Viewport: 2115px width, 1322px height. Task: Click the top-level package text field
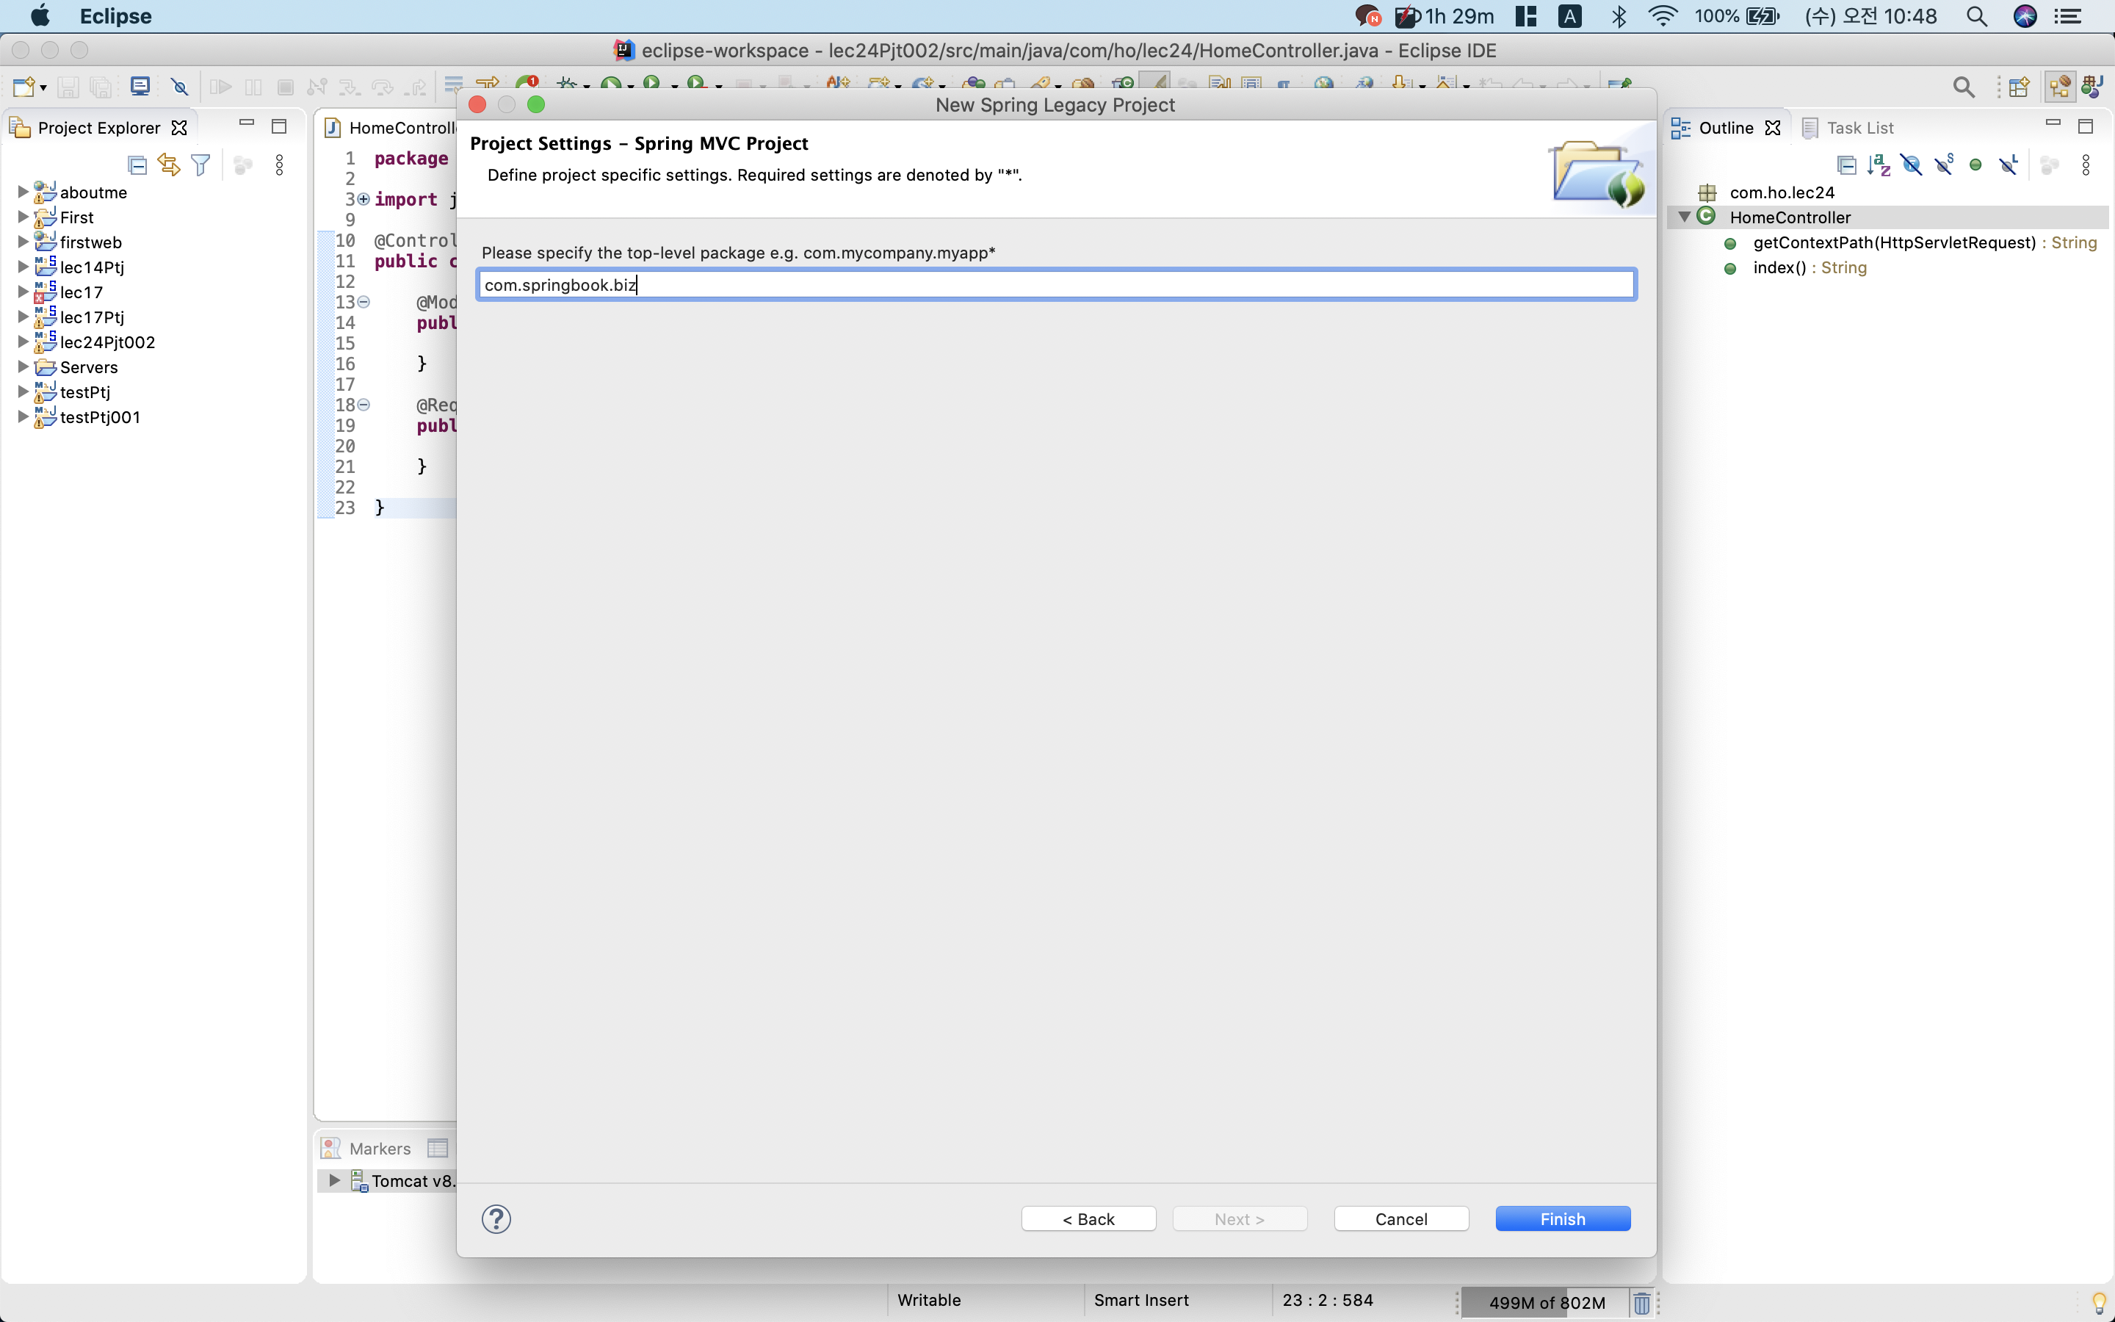pos(1056,285)
